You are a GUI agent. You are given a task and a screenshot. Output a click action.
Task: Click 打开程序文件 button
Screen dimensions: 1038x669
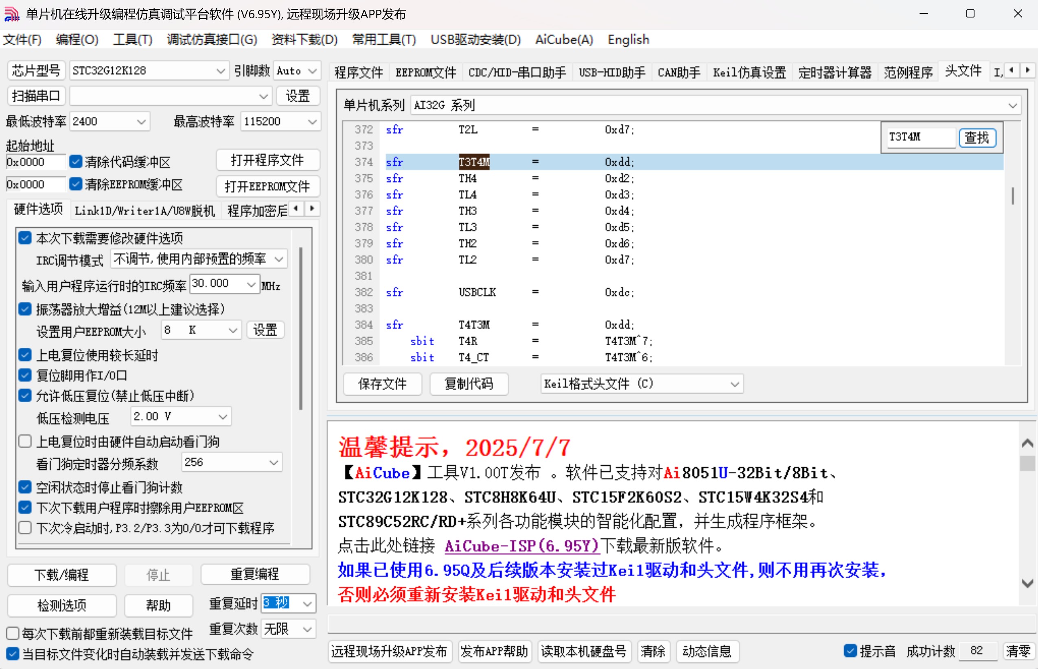(x=268, y=160)
